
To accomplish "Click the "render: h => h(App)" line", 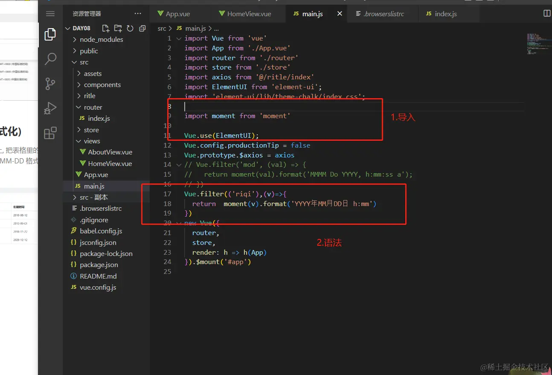I will point(230,252).
